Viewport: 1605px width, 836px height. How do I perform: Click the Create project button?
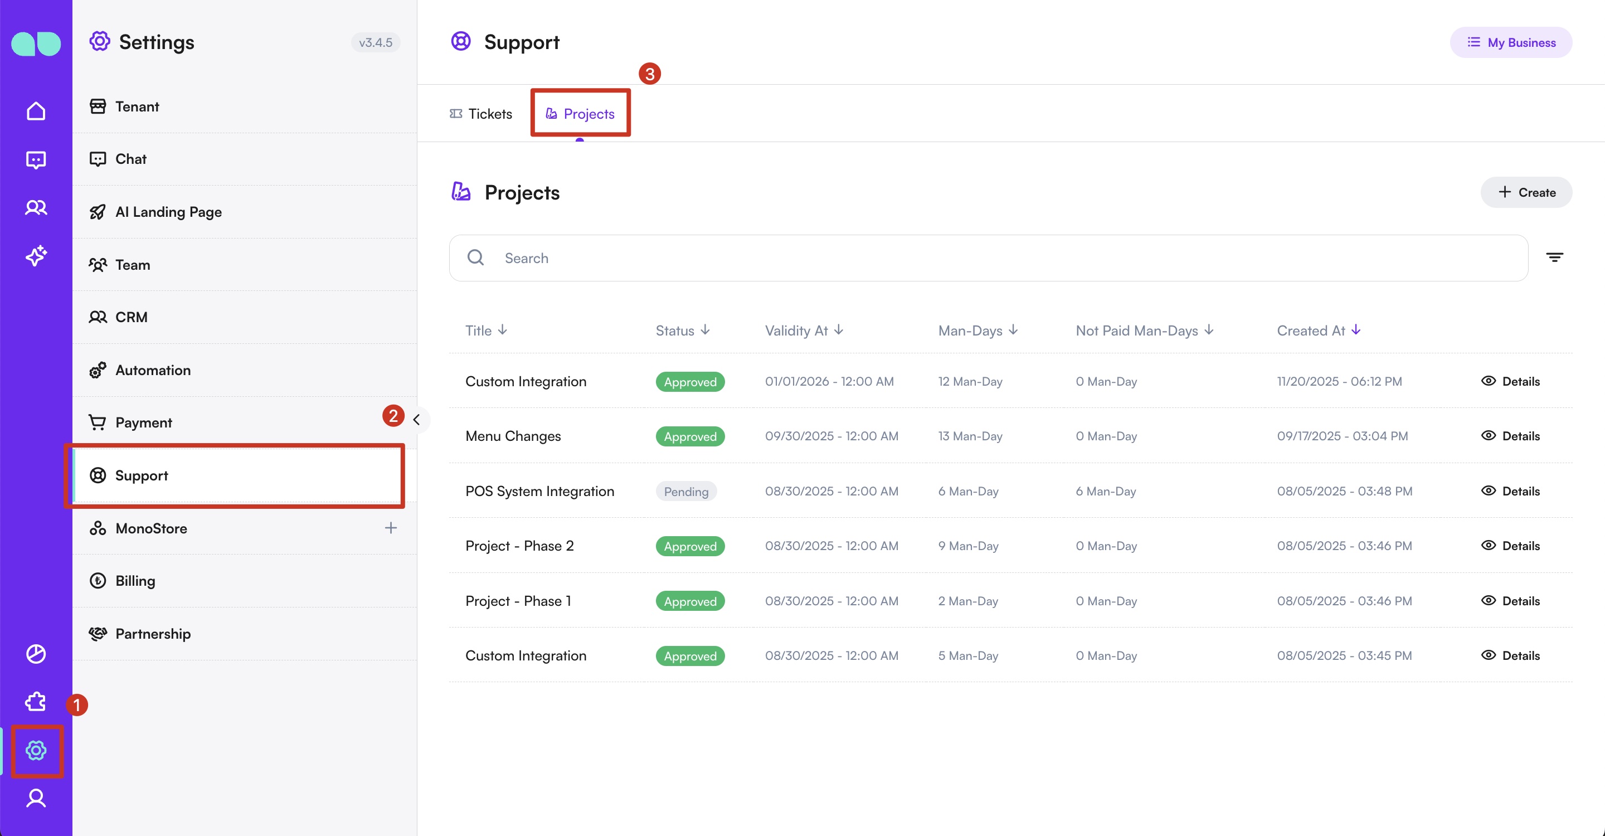point(1526,192)
